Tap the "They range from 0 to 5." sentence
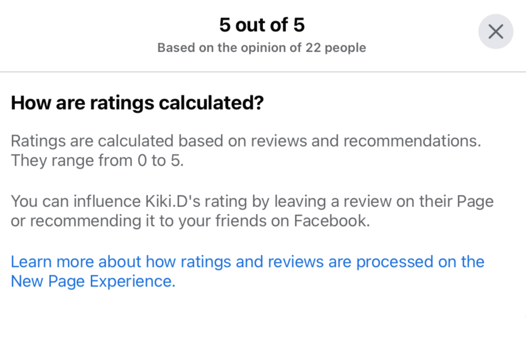 [97, 161]
